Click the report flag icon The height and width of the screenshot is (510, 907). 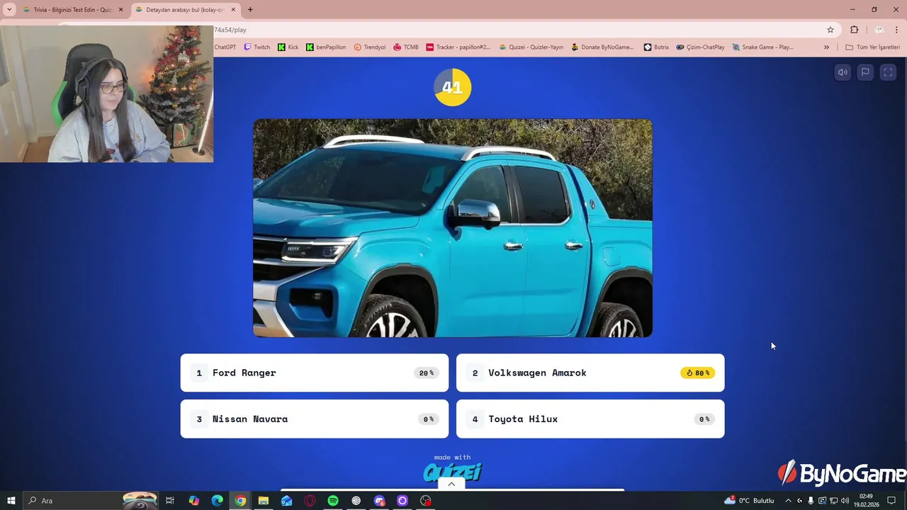click(x=865, y=72)
